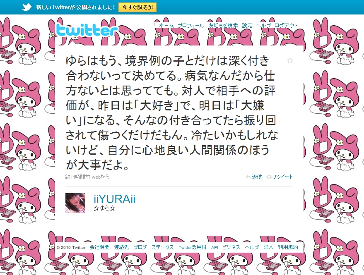Image resolution: width=364 pixels, height=275 pixels.
Task: Click the 約11時間前 timestamp link
Action: (77, 177)
